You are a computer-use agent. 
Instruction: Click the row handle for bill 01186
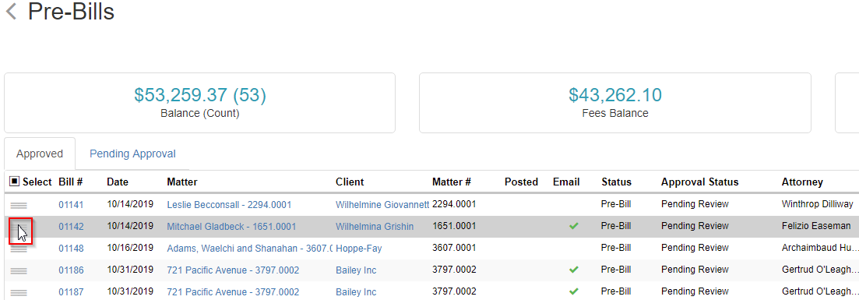coord(19,271)
